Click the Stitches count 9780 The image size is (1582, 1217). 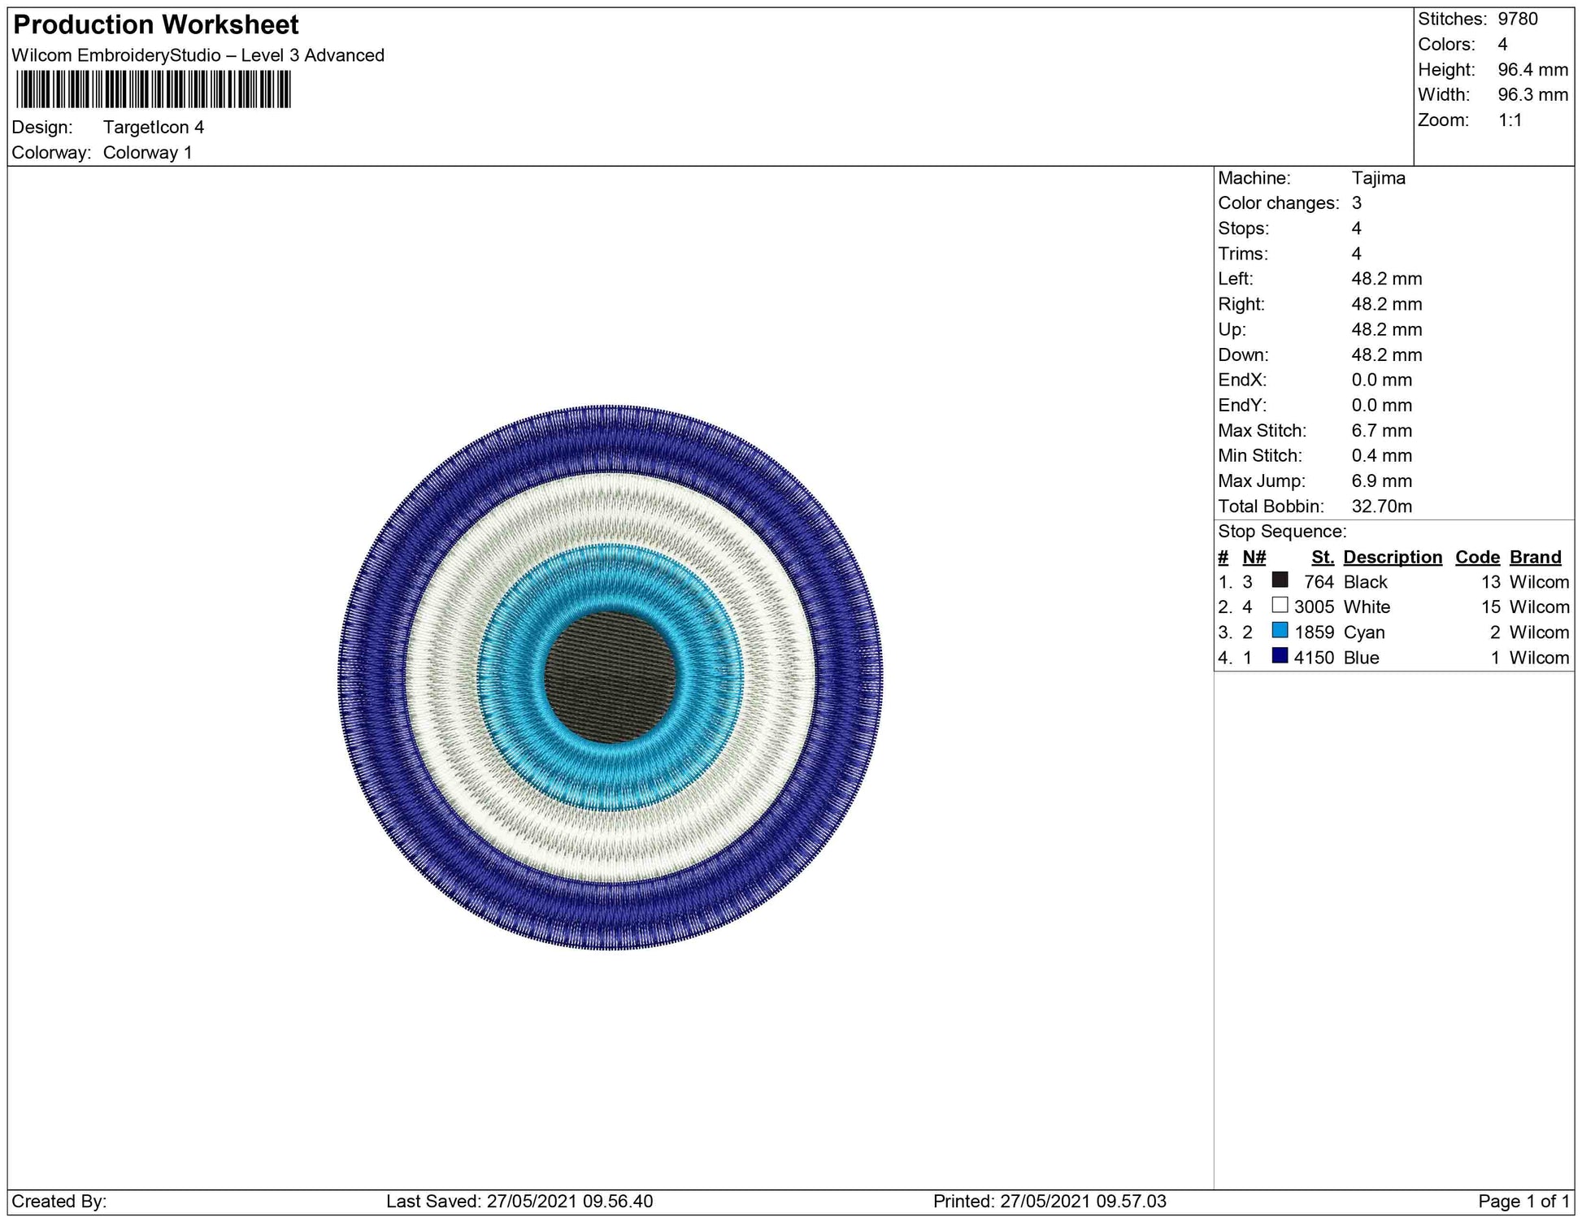(x=1517, y=19)
